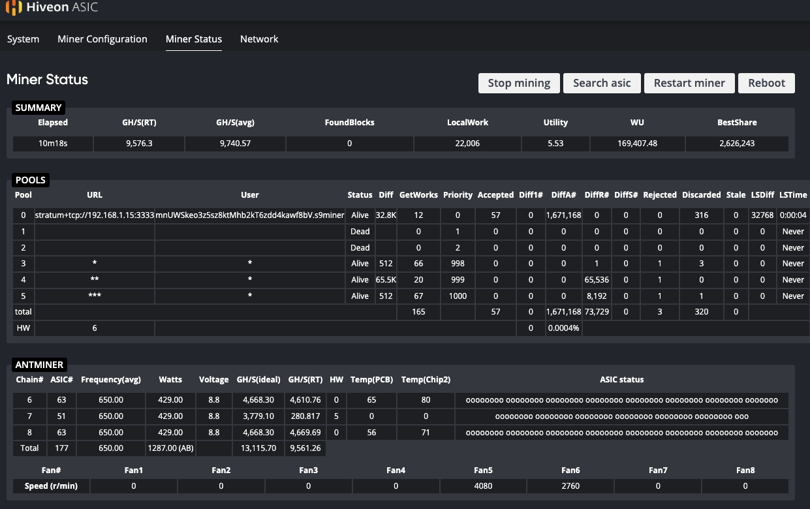Image resolution: width=810 pixels, height=509 pixels.
Task: Click Total watts 1287.00 (AB)
Action: [x=170, y=448]
